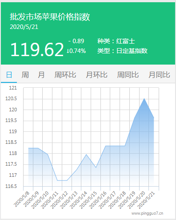Click the y-axis label 117.5
Screen dimensions: 176x220
[11, 164]
